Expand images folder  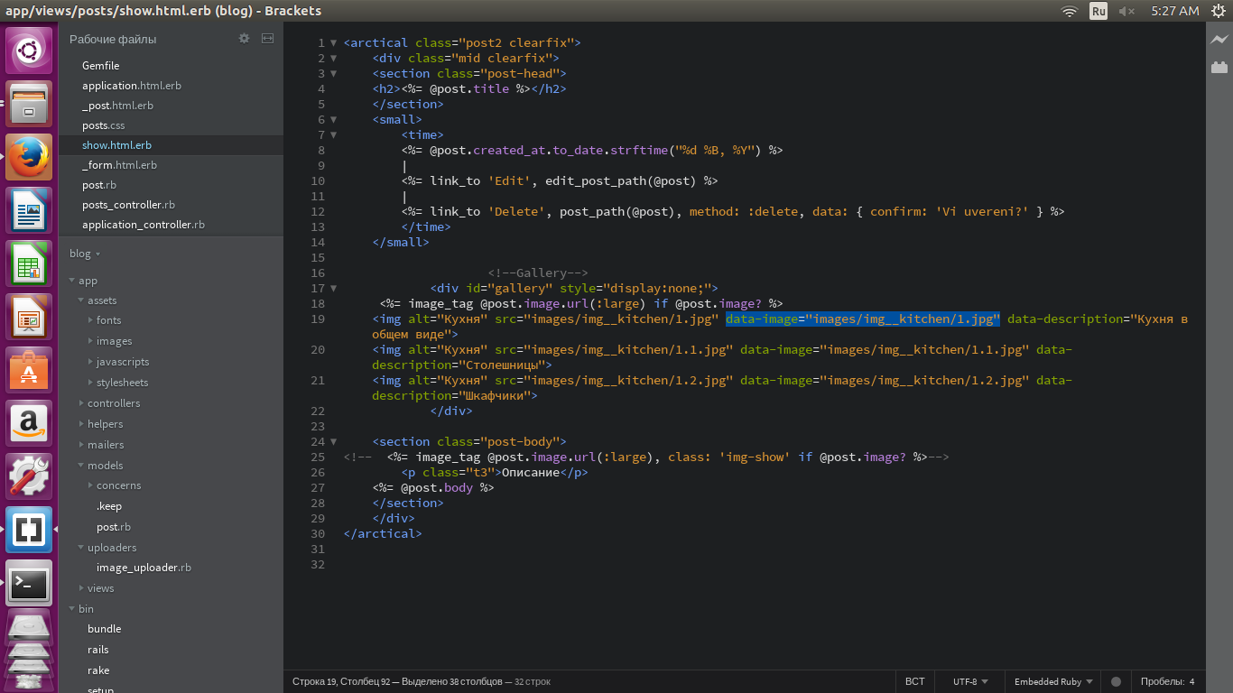tap(90, 341)
